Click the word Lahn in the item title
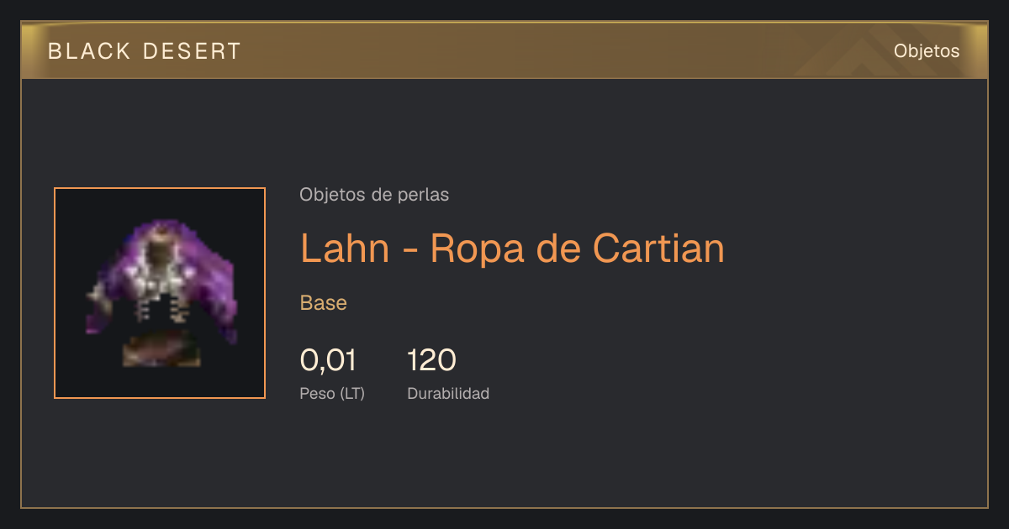This screenshot has height=529, width=1009. click(345, 249)
